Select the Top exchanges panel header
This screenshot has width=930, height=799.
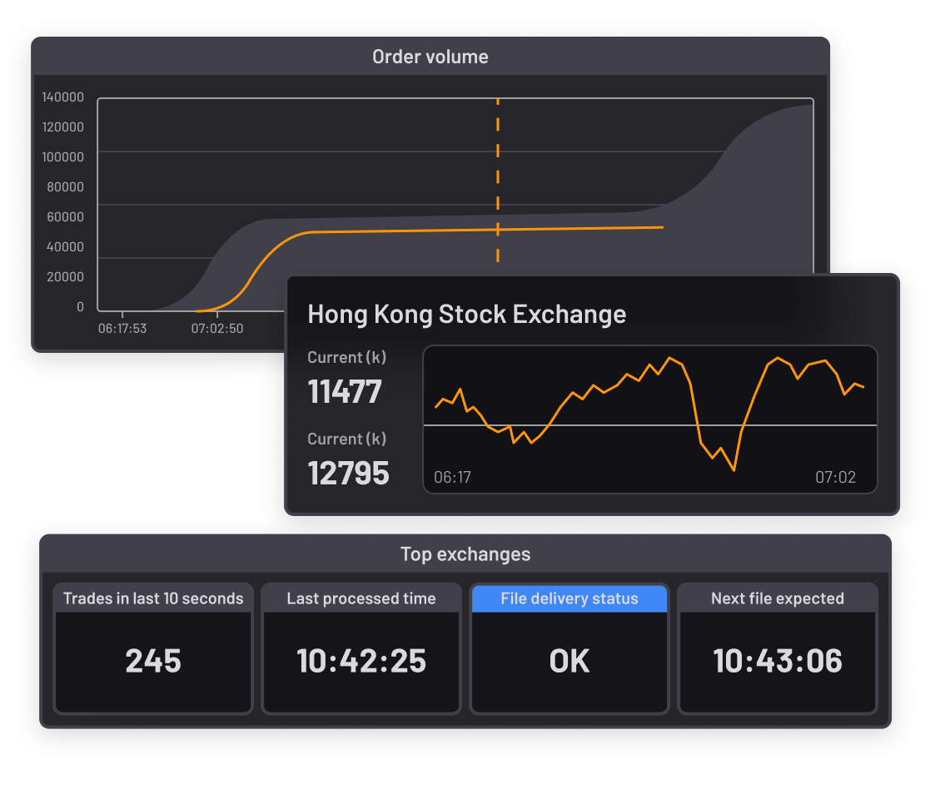(465, 554)
